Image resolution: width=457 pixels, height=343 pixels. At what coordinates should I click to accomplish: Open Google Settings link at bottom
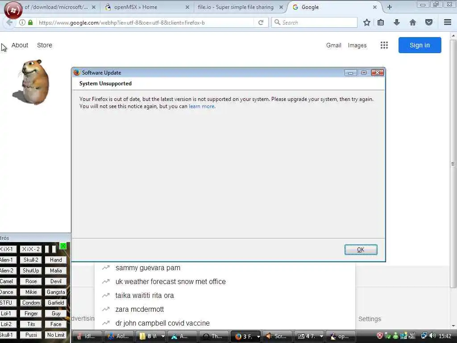[x=370, y=319]
